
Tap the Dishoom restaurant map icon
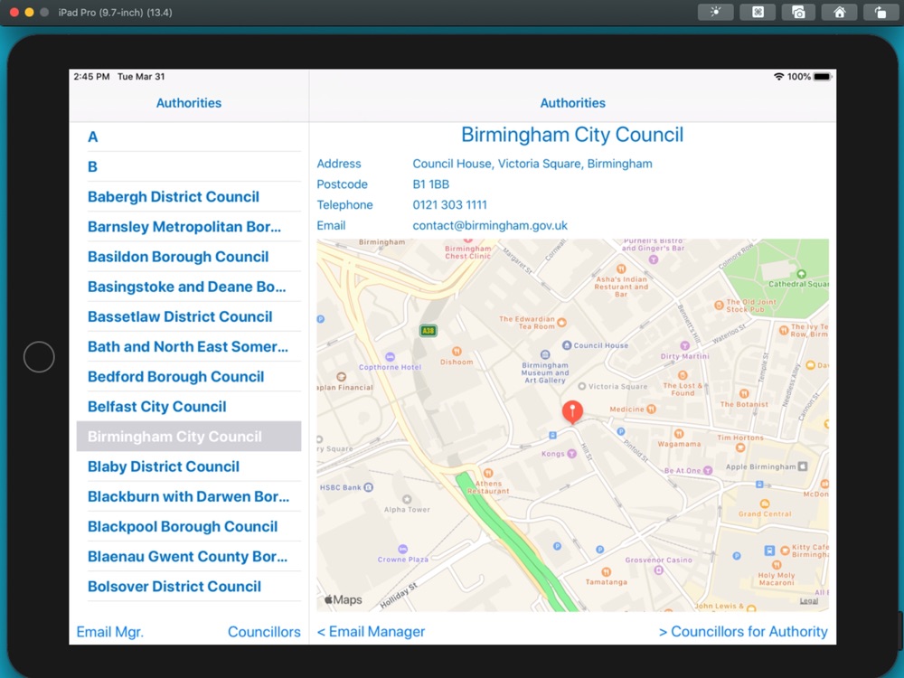tap(457, 351)
